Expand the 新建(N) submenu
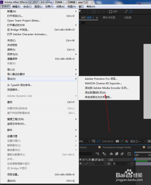 click(x=40, y=12)
